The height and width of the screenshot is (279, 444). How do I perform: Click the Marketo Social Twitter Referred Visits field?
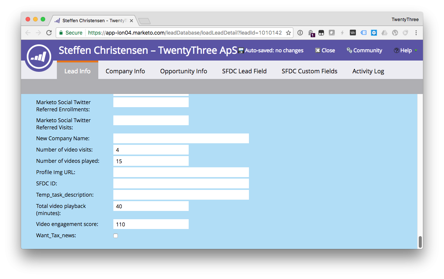151,120
